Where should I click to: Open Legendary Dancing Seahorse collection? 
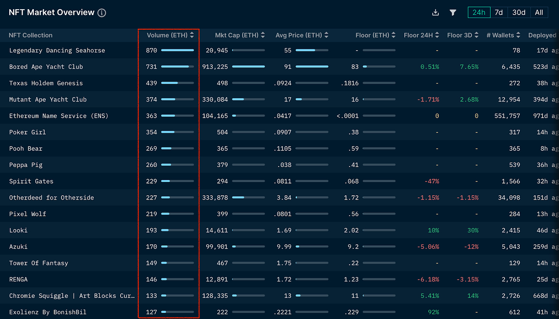57,50
